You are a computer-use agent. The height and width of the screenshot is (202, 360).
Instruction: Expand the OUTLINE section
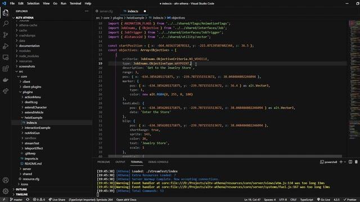[21, 190]
